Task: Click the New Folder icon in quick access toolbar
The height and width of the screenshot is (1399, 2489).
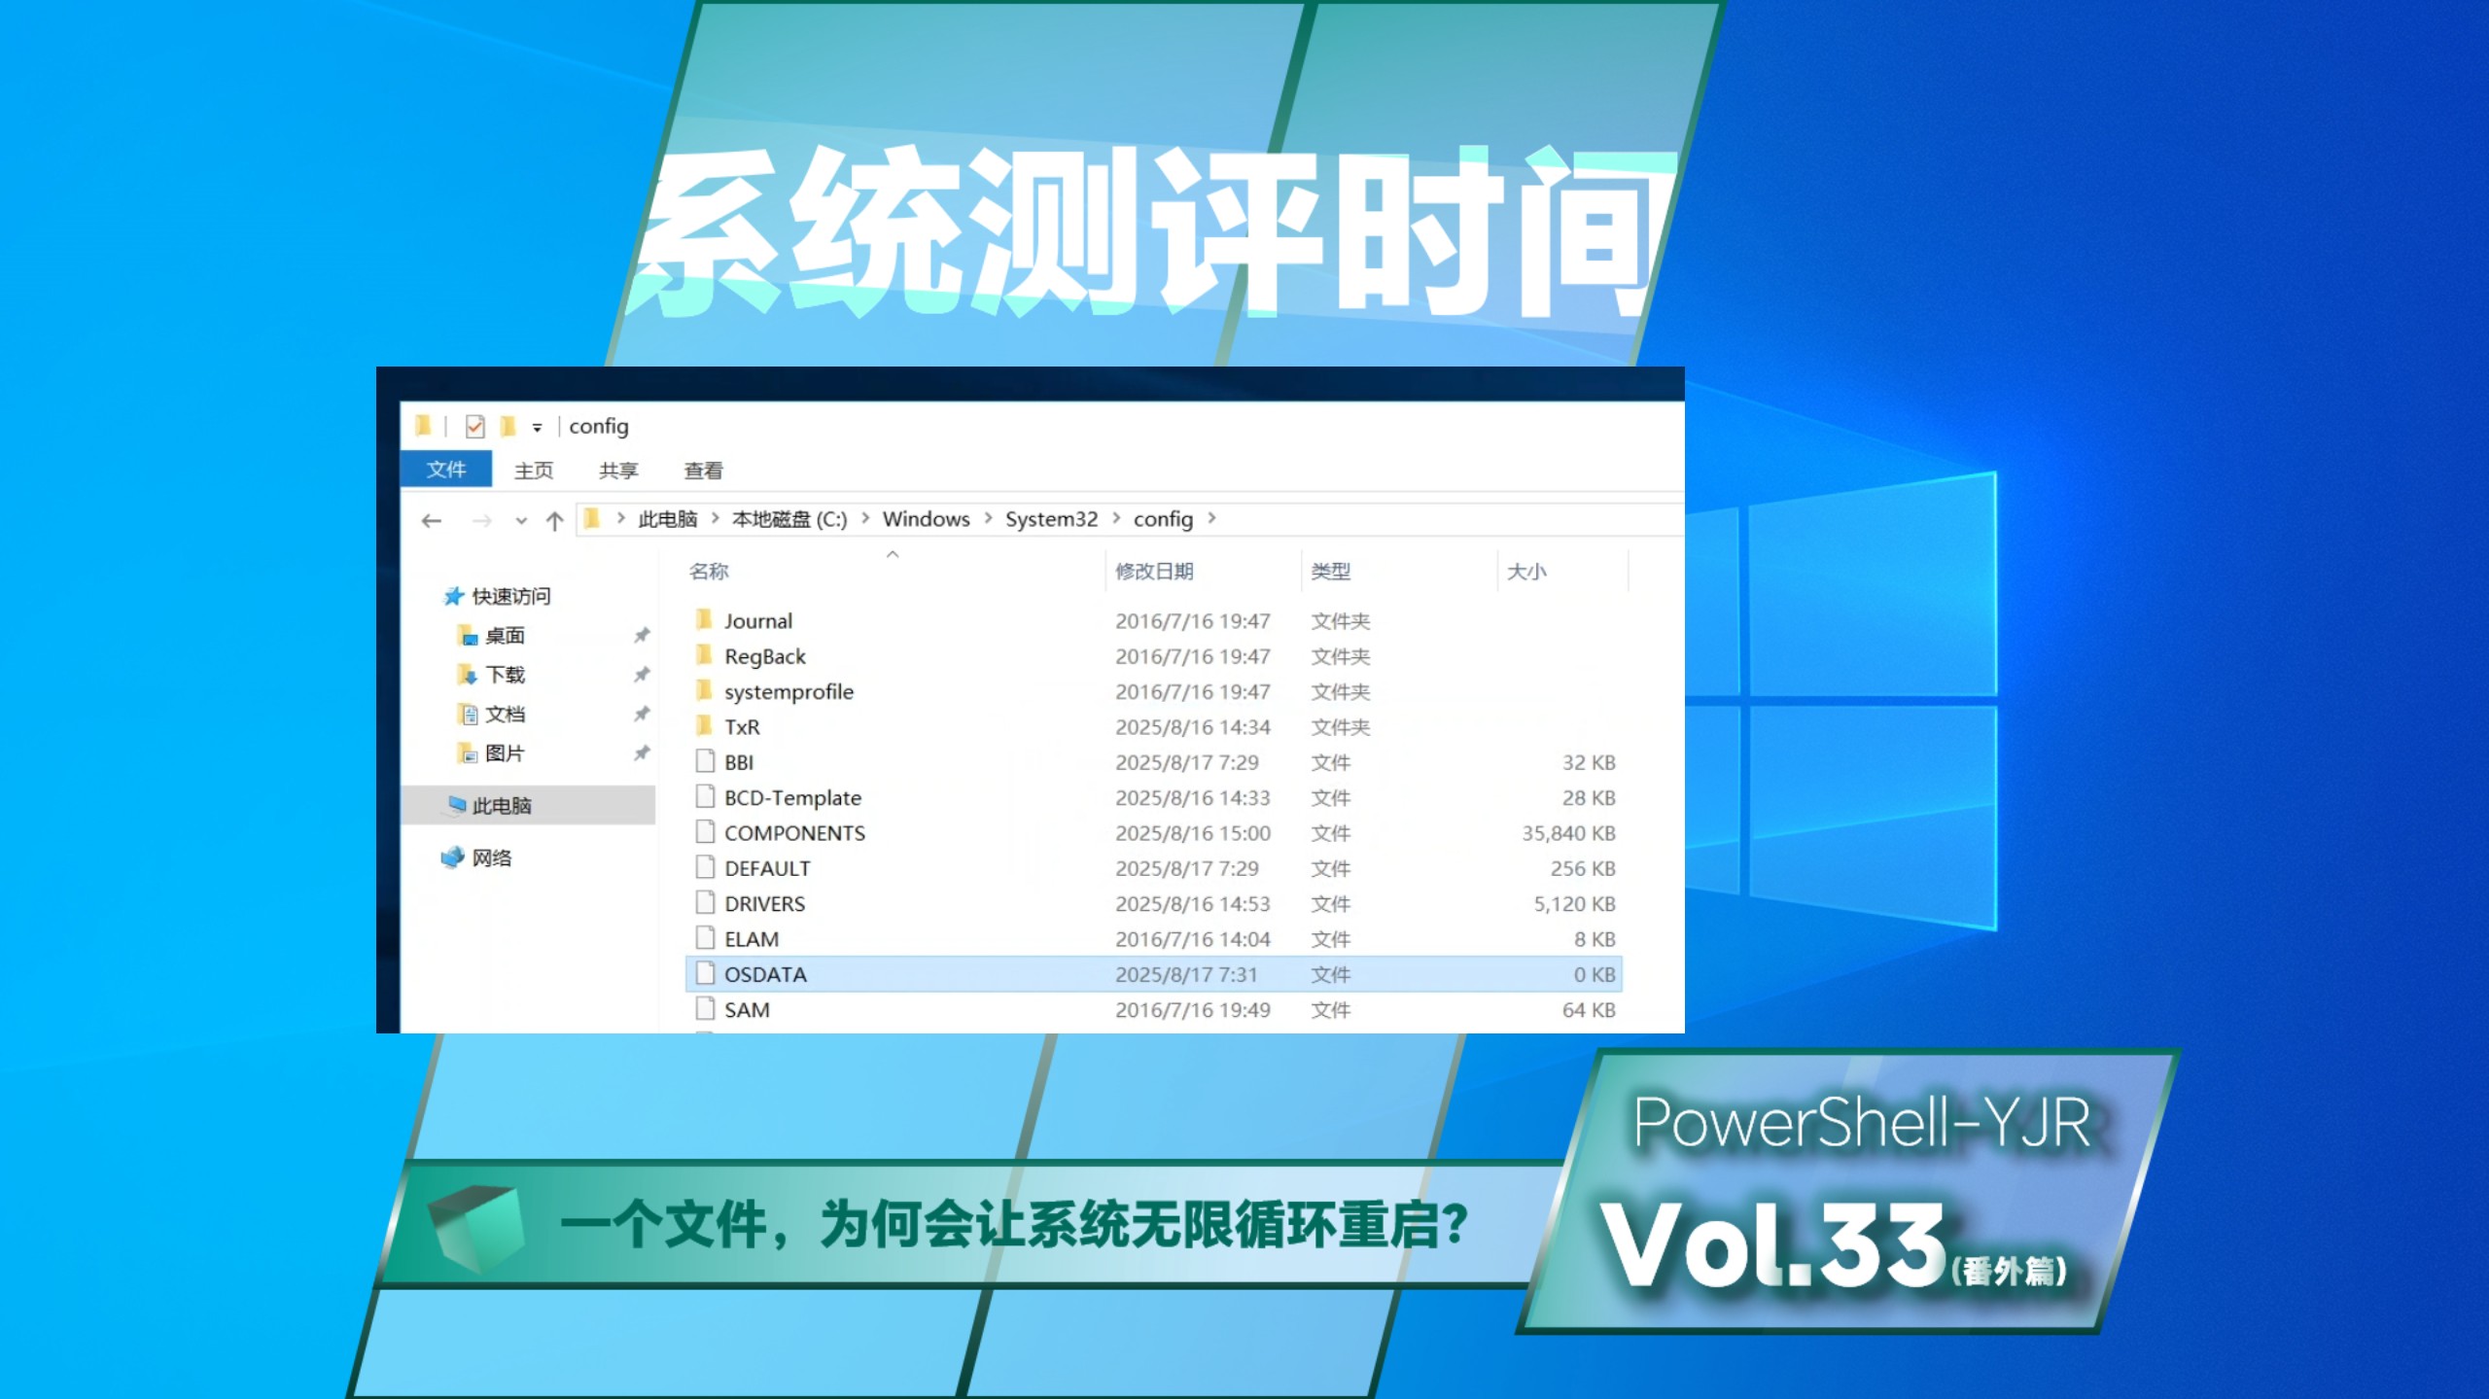Action: coord(508,426)
